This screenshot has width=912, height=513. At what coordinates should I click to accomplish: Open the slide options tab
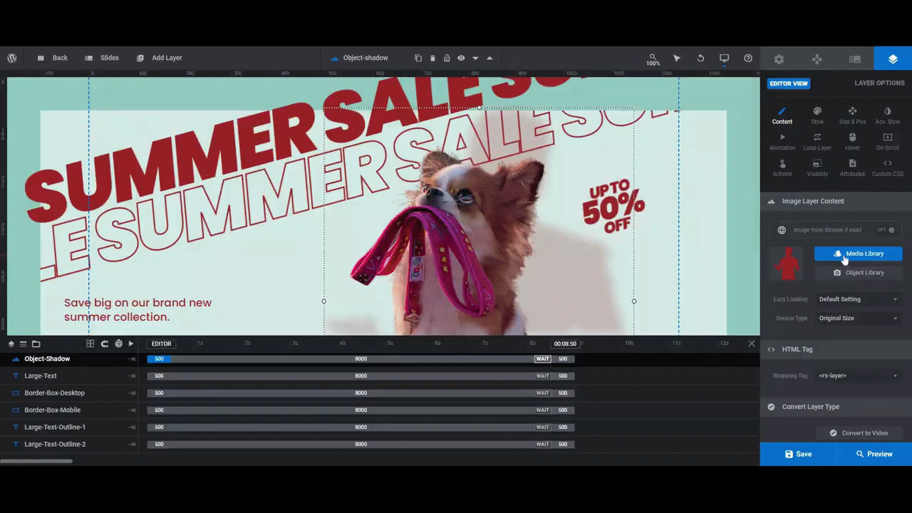pyautogui.click(x=855, y=59)
